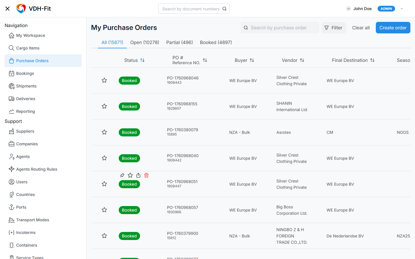The height and width of the screenshot is (259, 415).
Task: Select Shipments from the navigation panel
Action: pos(26,86)
